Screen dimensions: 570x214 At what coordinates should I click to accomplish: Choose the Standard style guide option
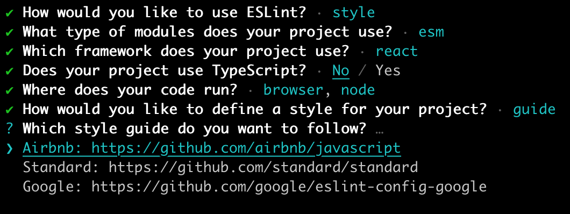(220, 168)
